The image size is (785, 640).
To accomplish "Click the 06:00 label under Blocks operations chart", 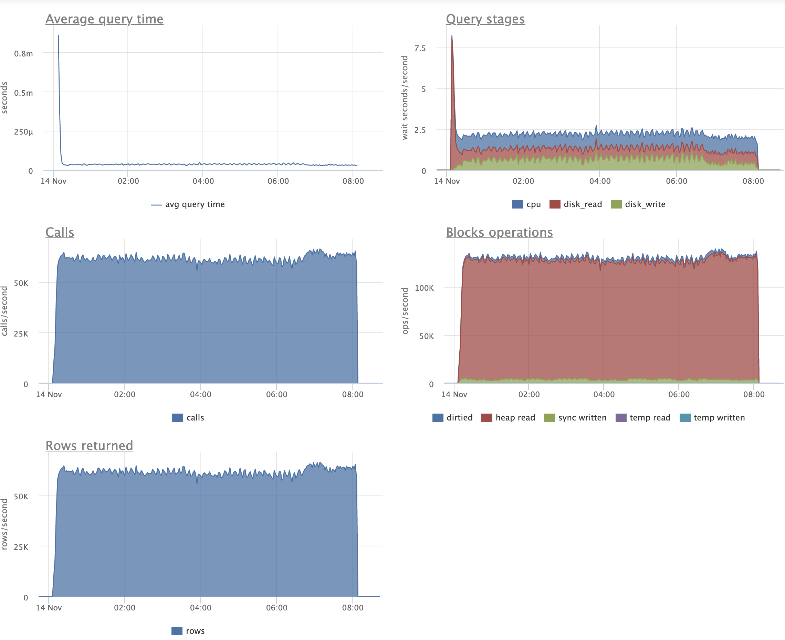I will tap(679, 394).
